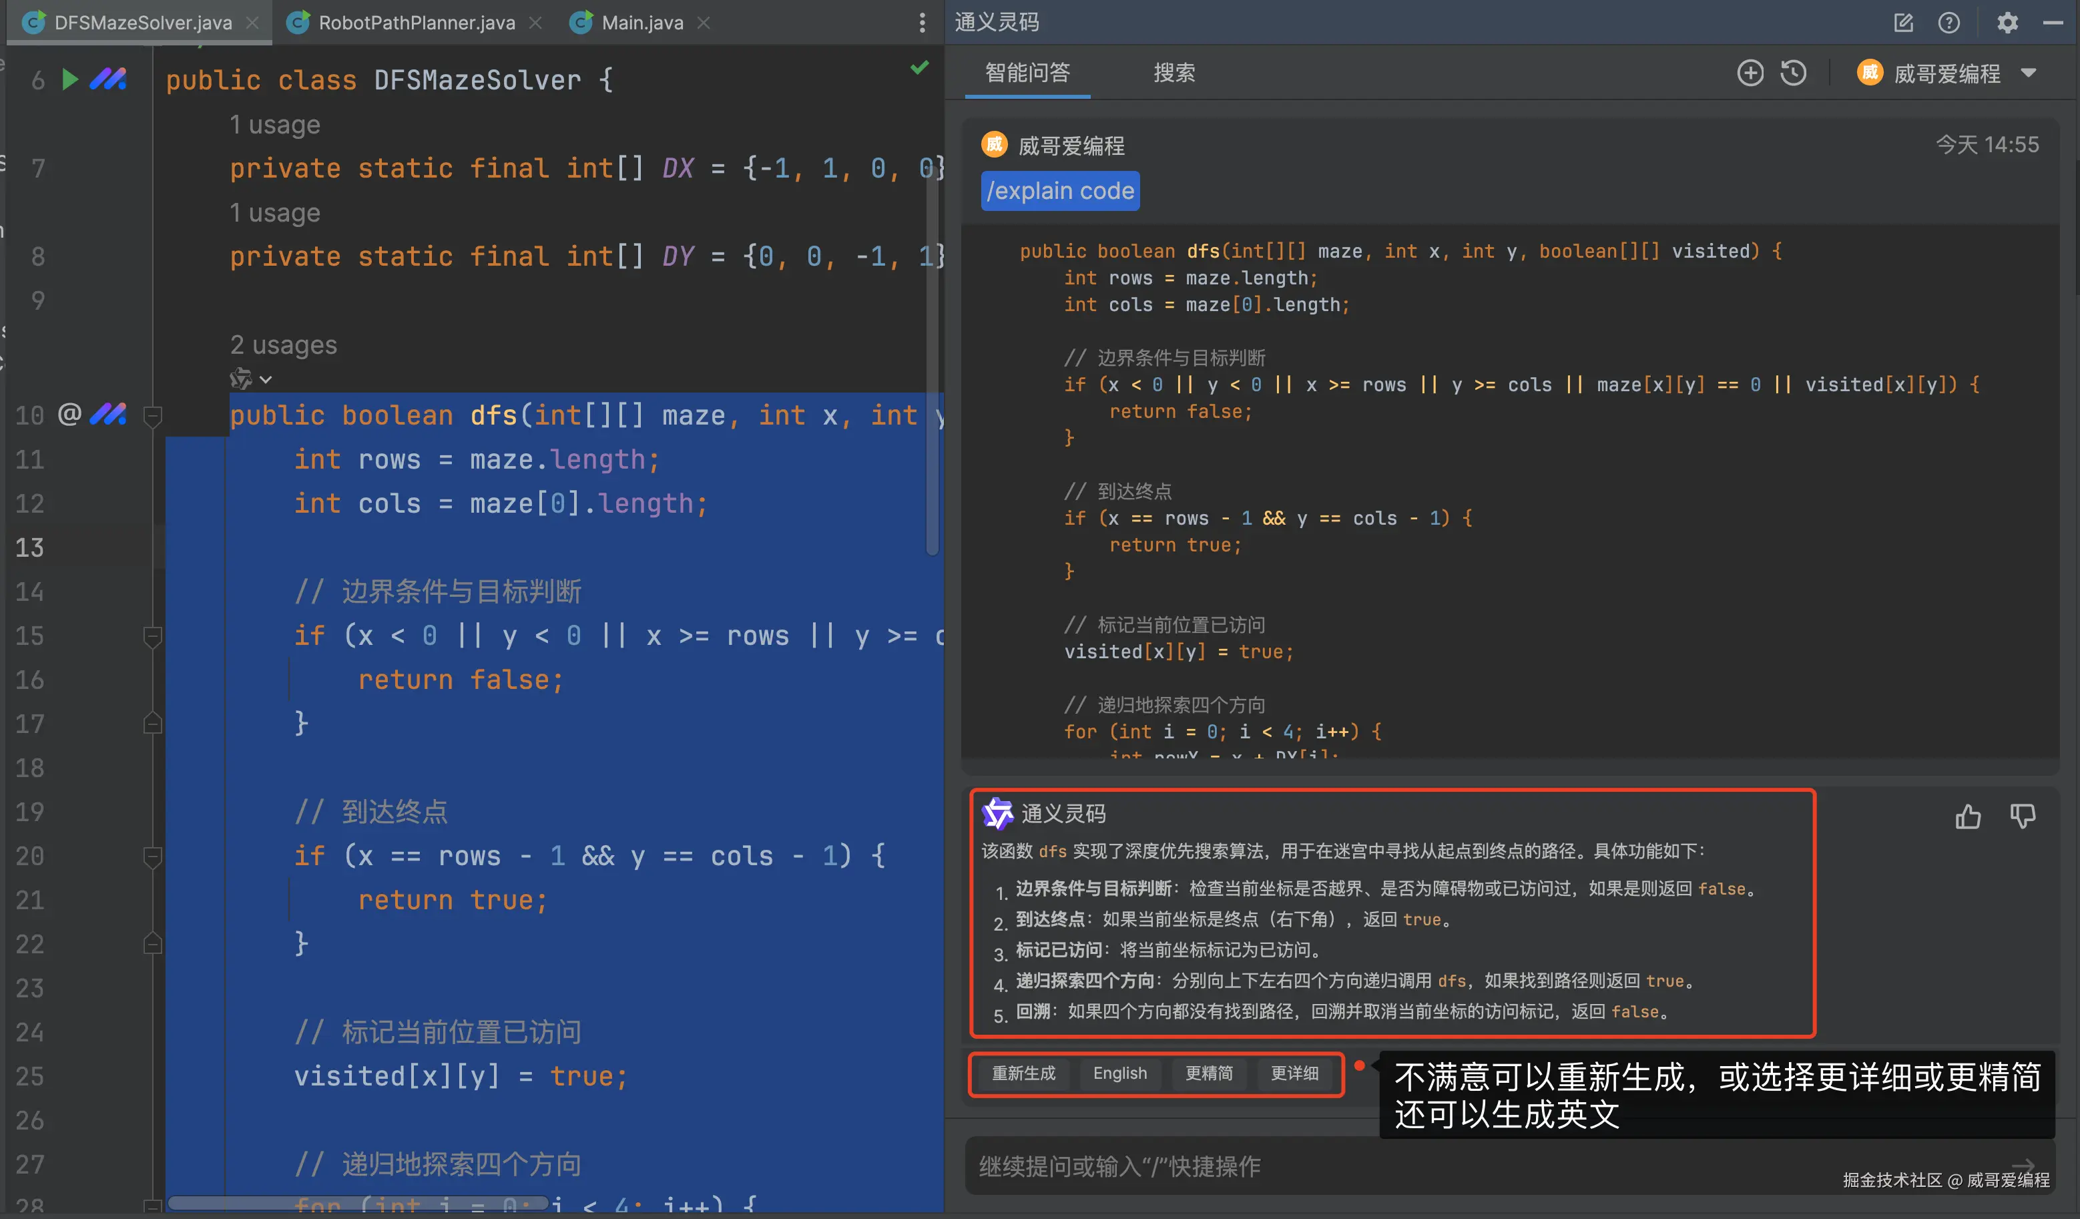
Task: Click the 重新生成 button
Action: coord(1023,1073)
